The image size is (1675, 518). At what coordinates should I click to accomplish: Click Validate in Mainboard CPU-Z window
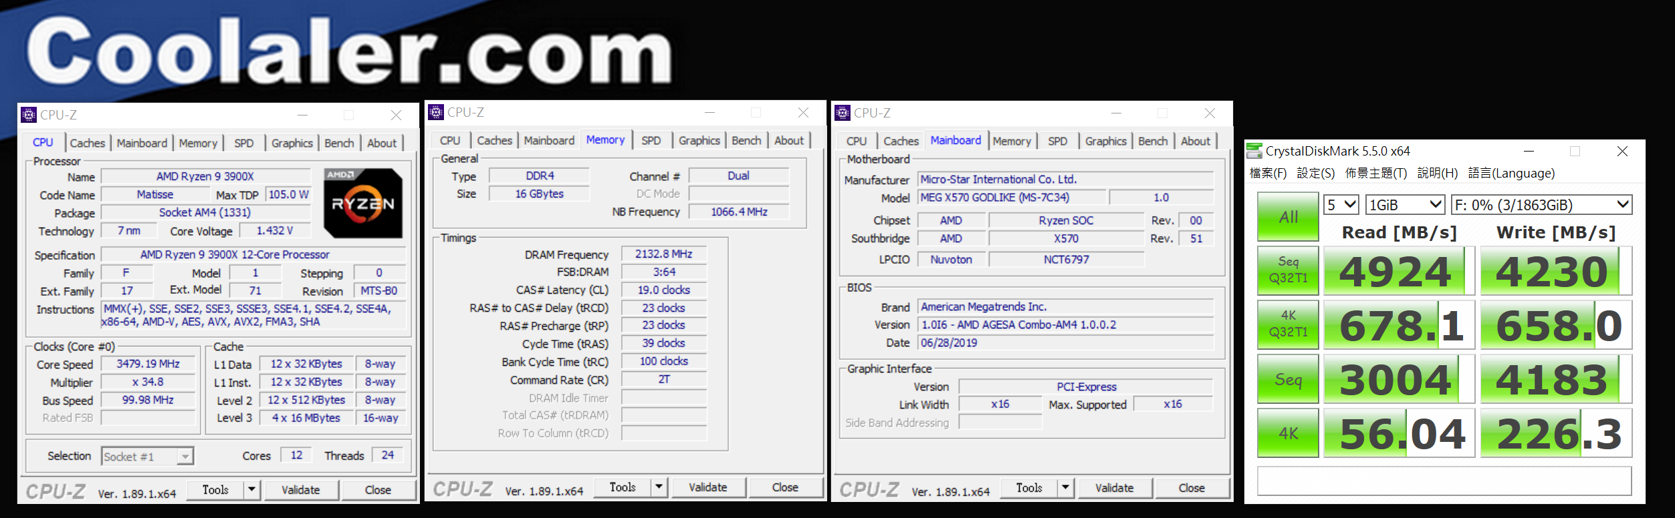[x=1115, y=488]
